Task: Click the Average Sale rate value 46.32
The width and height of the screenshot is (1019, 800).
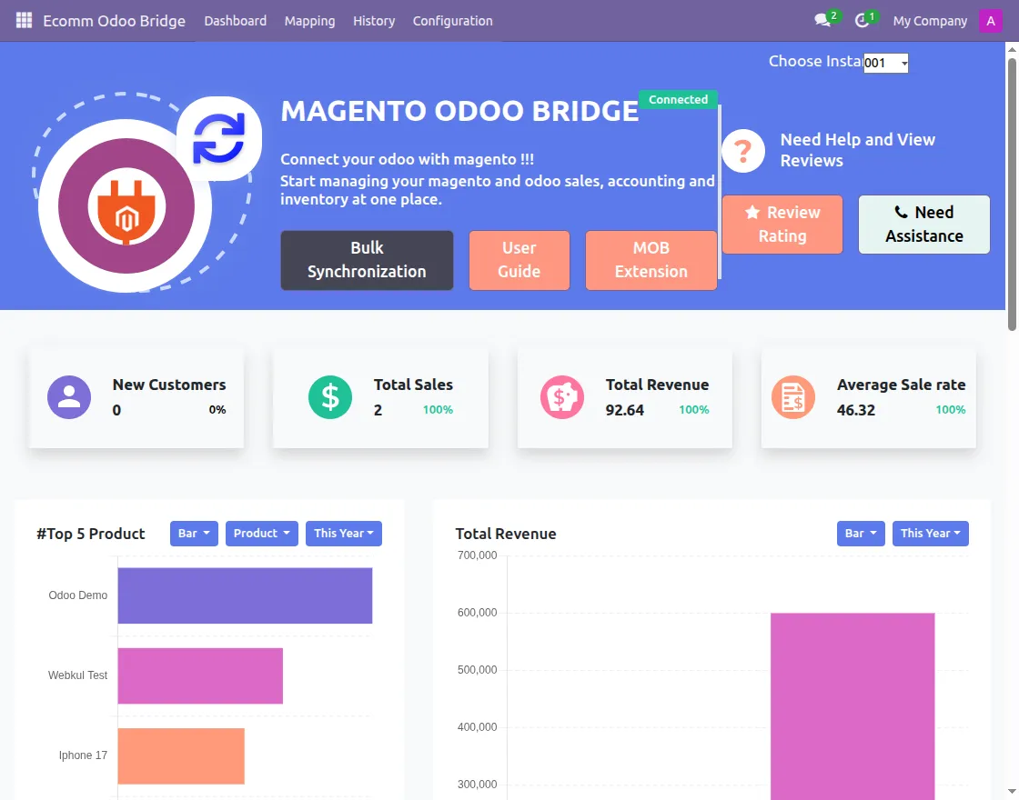Action: (856, 410)
